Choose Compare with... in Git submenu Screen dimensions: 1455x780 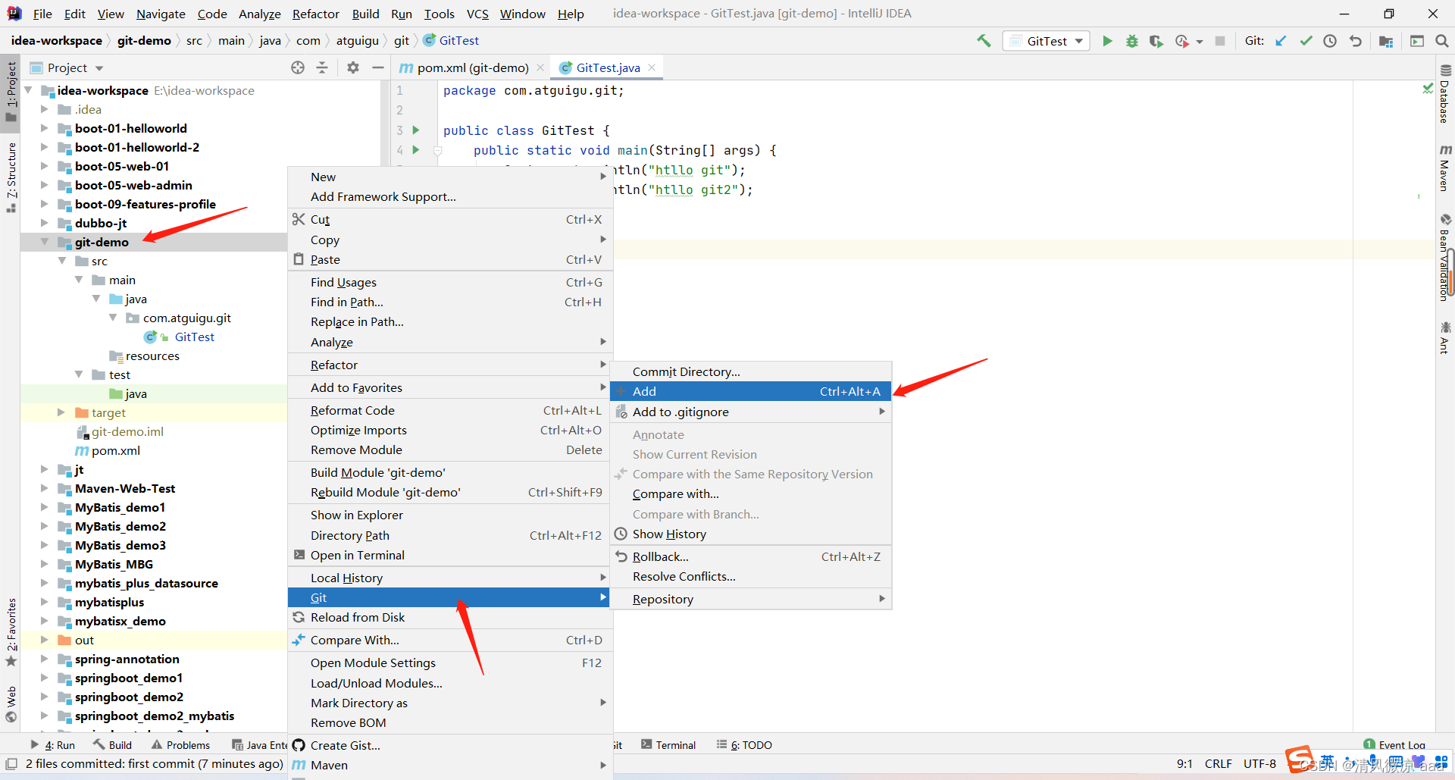(751, 493)
